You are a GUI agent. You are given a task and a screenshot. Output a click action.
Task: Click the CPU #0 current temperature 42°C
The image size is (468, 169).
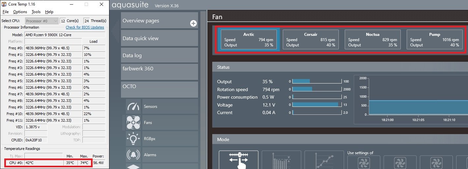(x=43, y=163)
